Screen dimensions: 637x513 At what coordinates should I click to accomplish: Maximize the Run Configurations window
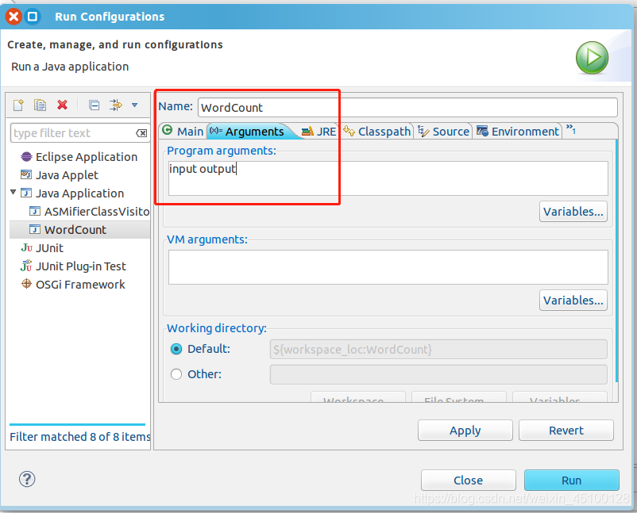pyautogui.click(x=32, y=17)
